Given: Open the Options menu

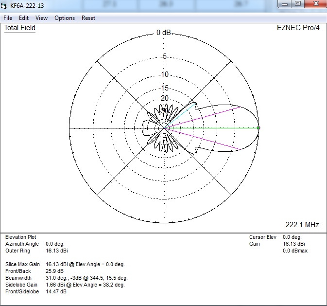Looking at the screenshot, I should point(65,18).
